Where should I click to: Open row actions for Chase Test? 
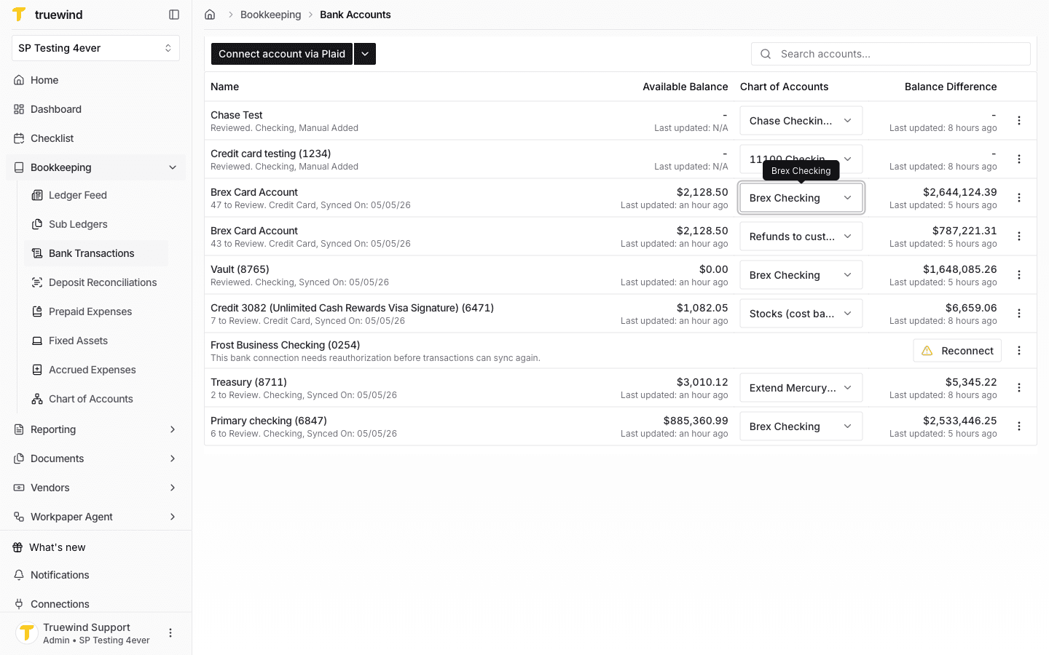(1019, 121)
